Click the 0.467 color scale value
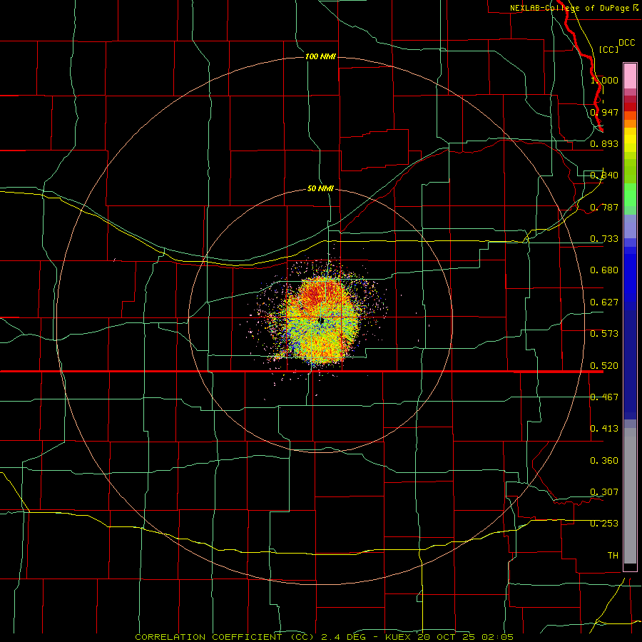Image resolution: width=642 pixels, height=642 pixels. (604, 397)
